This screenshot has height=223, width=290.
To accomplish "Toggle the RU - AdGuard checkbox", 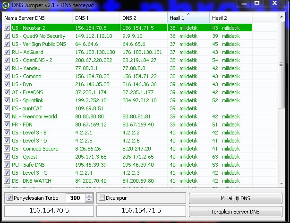I will (x=7, y=52).
